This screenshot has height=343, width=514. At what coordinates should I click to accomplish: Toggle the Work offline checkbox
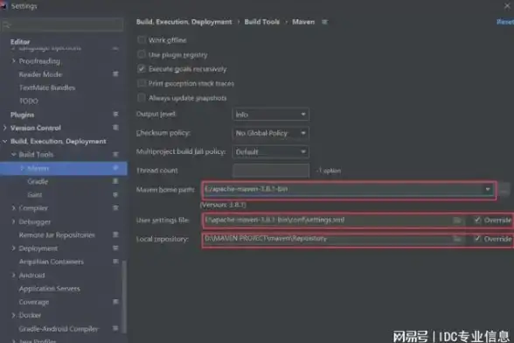click(x=142, y=39)
